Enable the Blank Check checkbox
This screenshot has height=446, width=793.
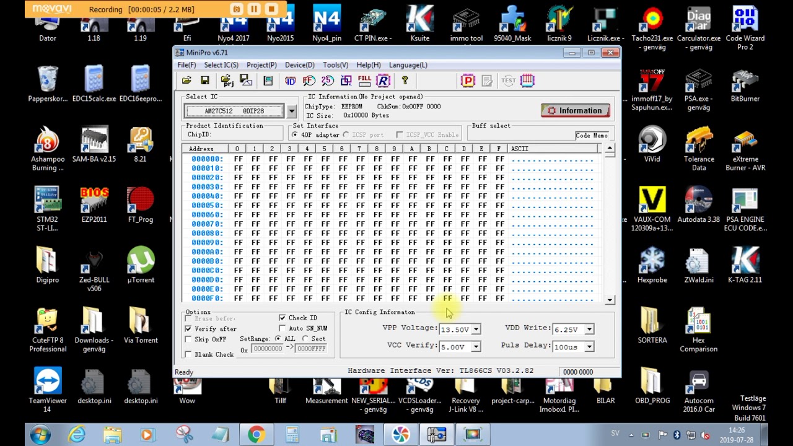[x=188, y=354]
